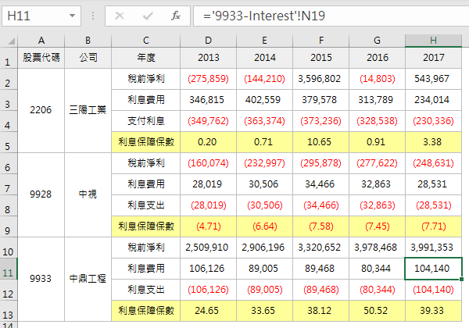Click yellow cell with value 10.65
Screen dimensions: 469x328
tap(321, 142)
